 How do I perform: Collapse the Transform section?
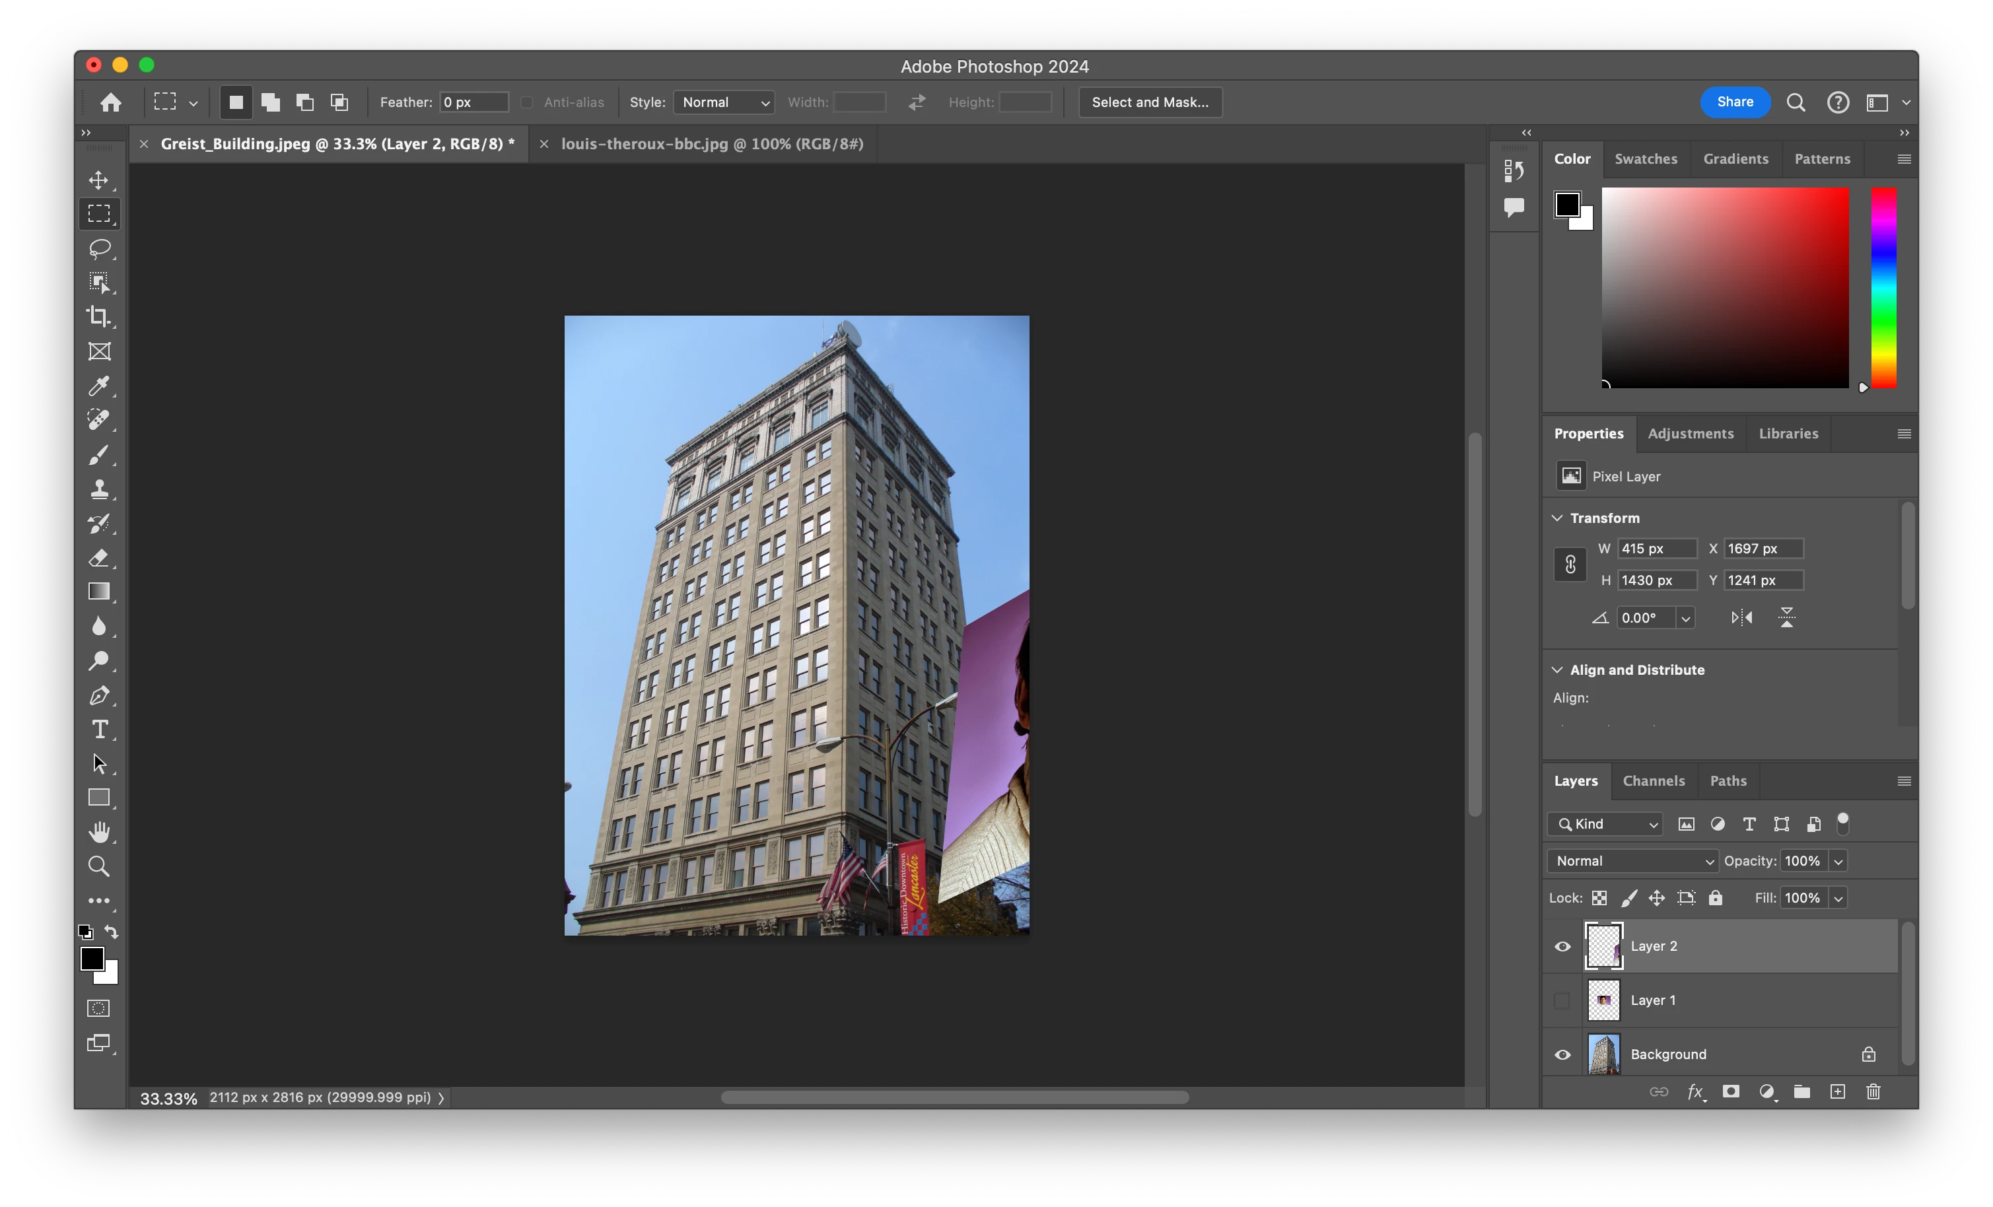(1557, 518)
